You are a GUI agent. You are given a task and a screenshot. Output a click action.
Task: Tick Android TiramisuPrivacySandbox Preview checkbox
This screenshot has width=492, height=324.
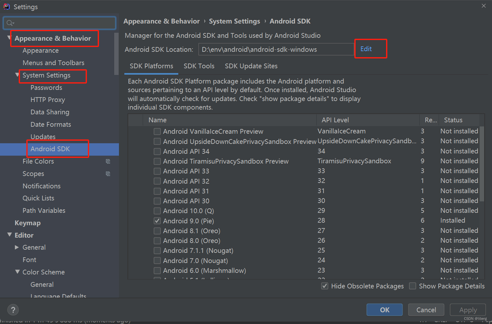(x=157, y=161)
